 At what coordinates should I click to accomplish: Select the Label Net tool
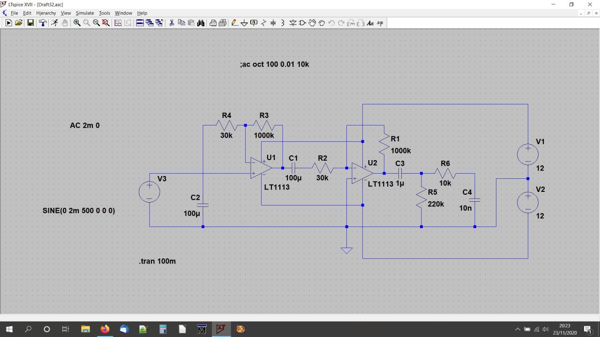click(254, 23)
